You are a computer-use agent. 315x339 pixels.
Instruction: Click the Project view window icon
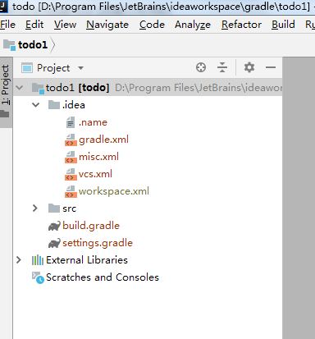[x=27, y=68]
